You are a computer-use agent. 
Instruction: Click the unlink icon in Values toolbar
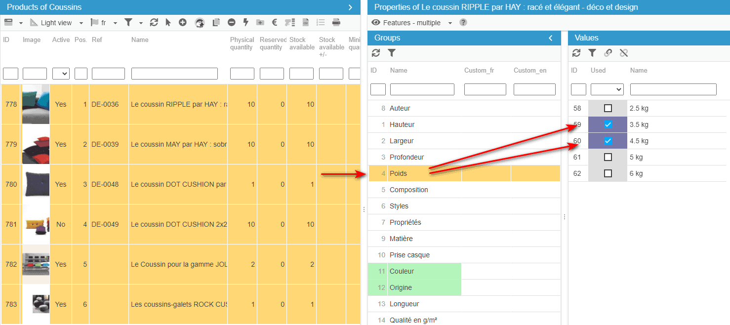click(x=624, y=53)
